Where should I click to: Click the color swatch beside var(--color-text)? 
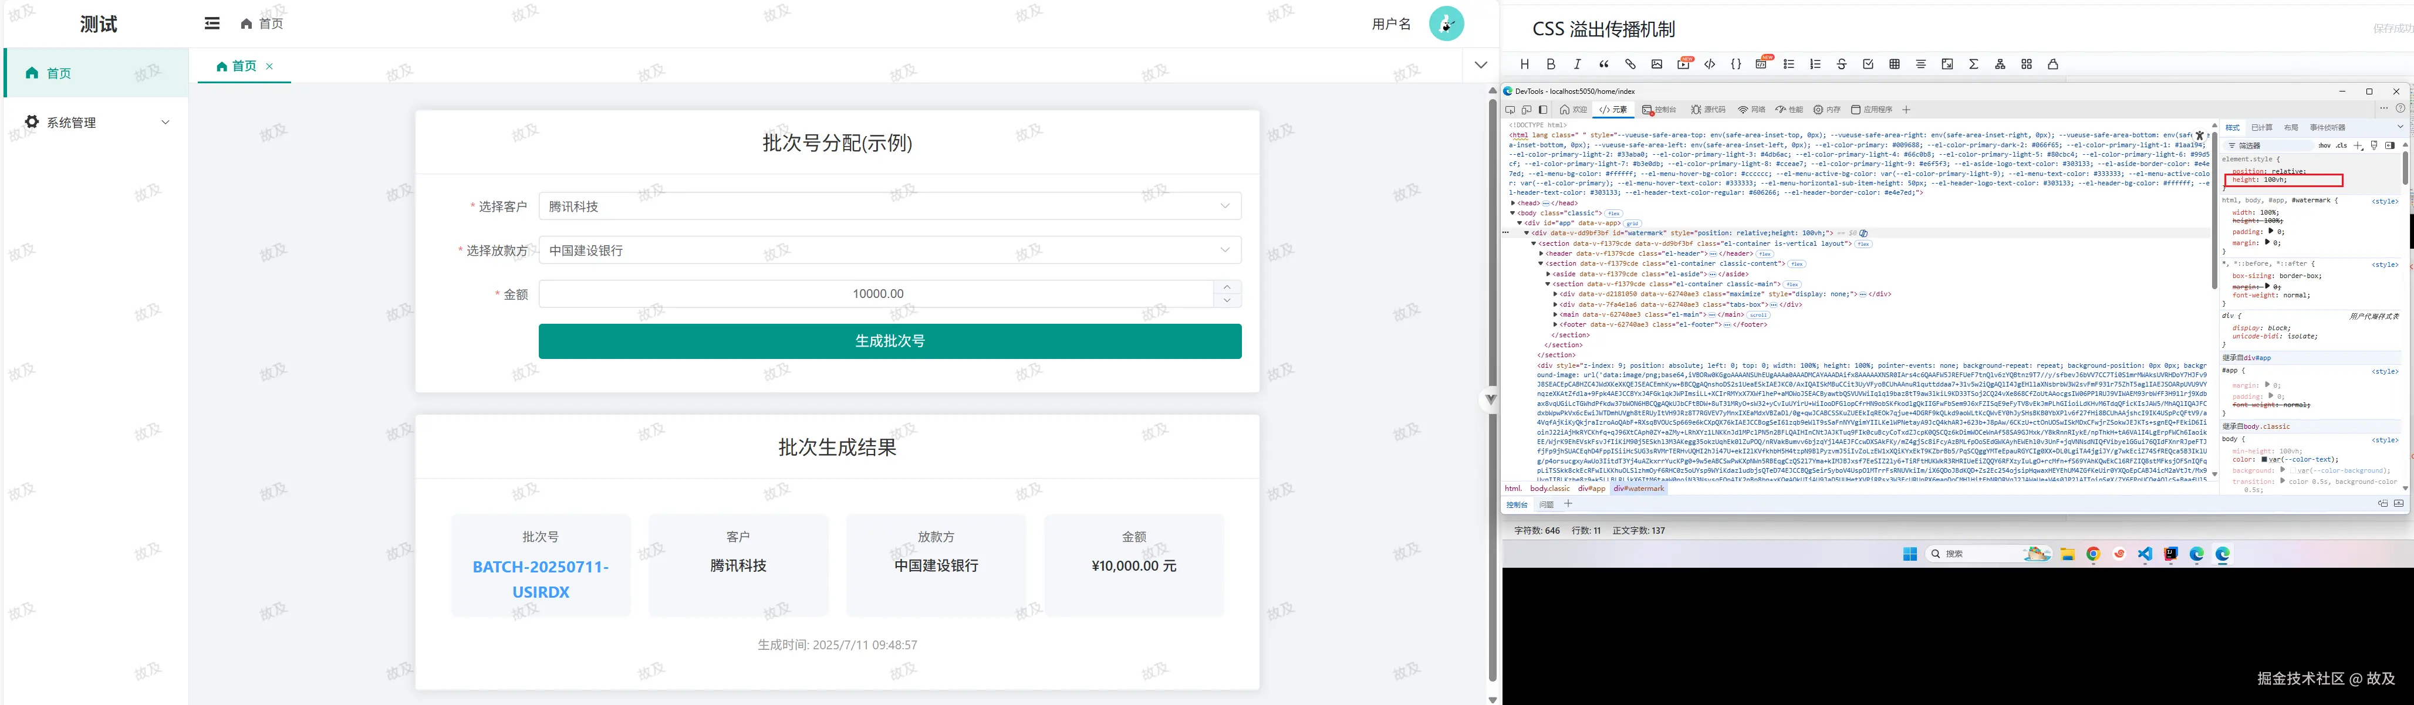[x=2265, y=460]
